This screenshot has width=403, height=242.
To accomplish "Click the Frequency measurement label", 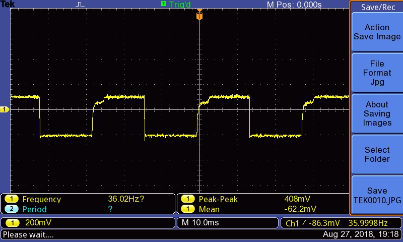I will coord(42,199).
